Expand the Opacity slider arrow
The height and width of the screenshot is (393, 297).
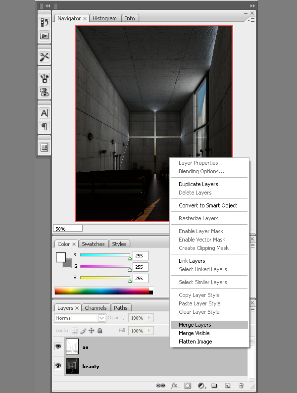(x=149, y=318)
